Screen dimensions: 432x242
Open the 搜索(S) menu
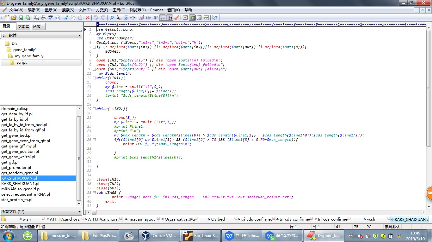click(68, 10)
